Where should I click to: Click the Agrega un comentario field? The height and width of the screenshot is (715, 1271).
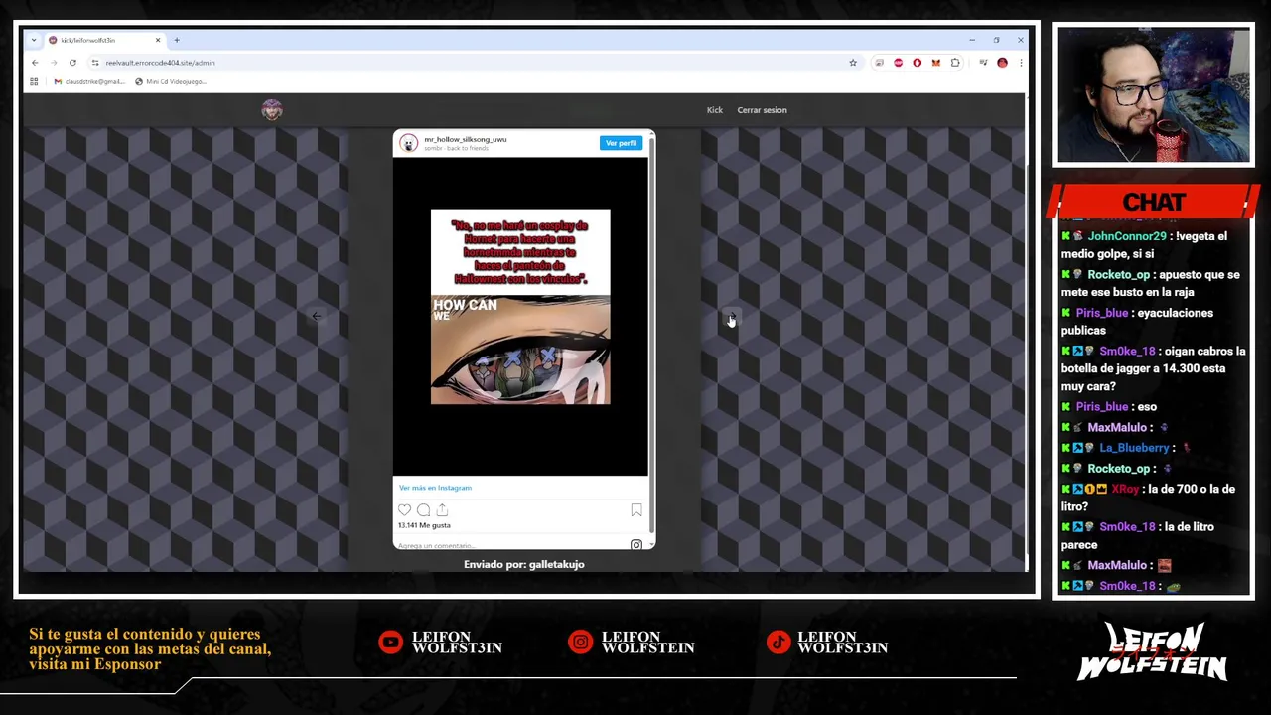click(511, 545)
